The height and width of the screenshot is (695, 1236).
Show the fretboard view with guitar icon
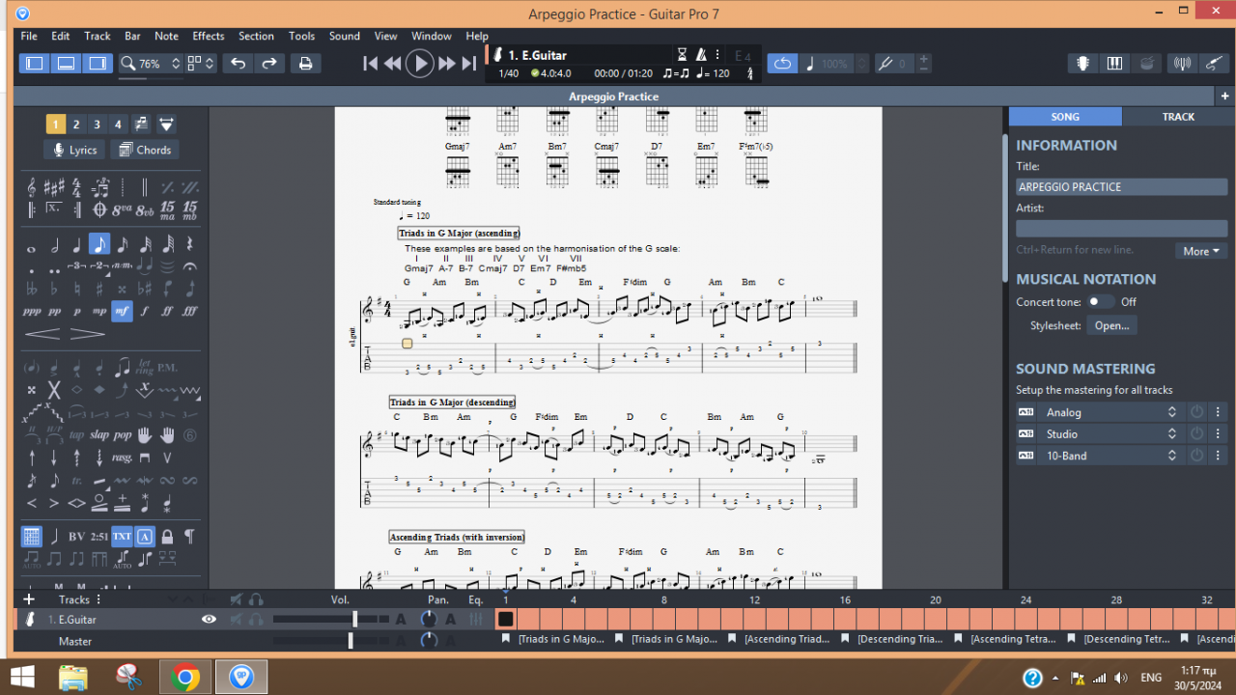[x=1083, y=64]
